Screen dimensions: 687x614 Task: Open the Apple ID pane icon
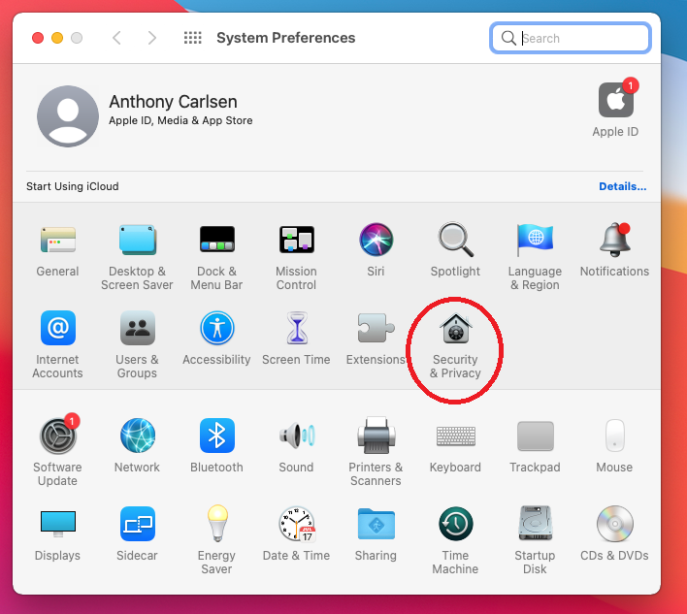point(616,100)
